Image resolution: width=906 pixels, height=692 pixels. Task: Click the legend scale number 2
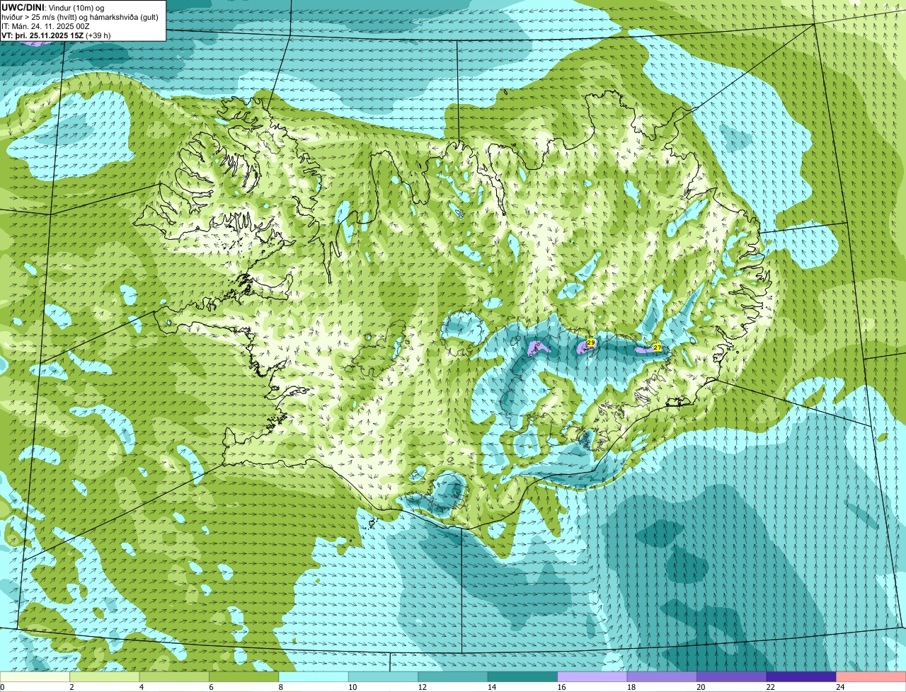pos(72,687)
